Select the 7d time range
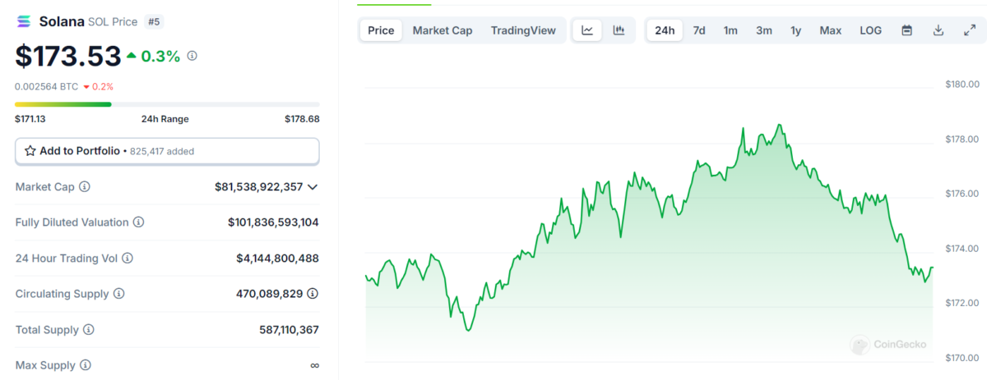 tap(699, 30)
